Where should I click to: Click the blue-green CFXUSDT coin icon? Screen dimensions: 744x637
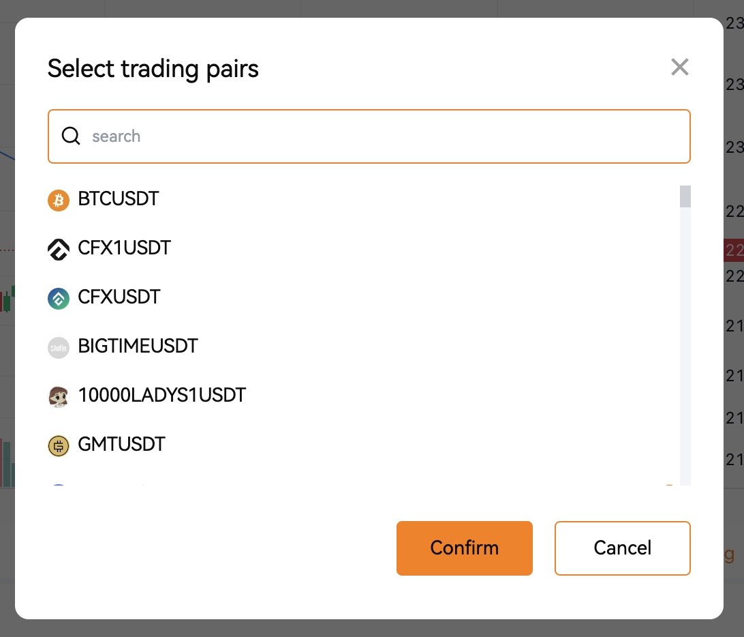[59, 298]
